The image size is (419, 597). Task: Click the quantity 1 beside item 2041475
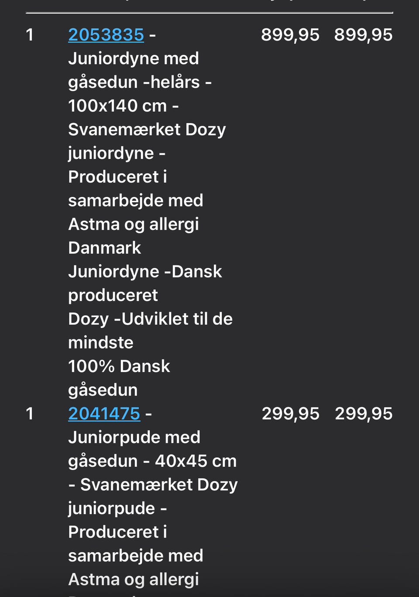click(x=30, y=414)
